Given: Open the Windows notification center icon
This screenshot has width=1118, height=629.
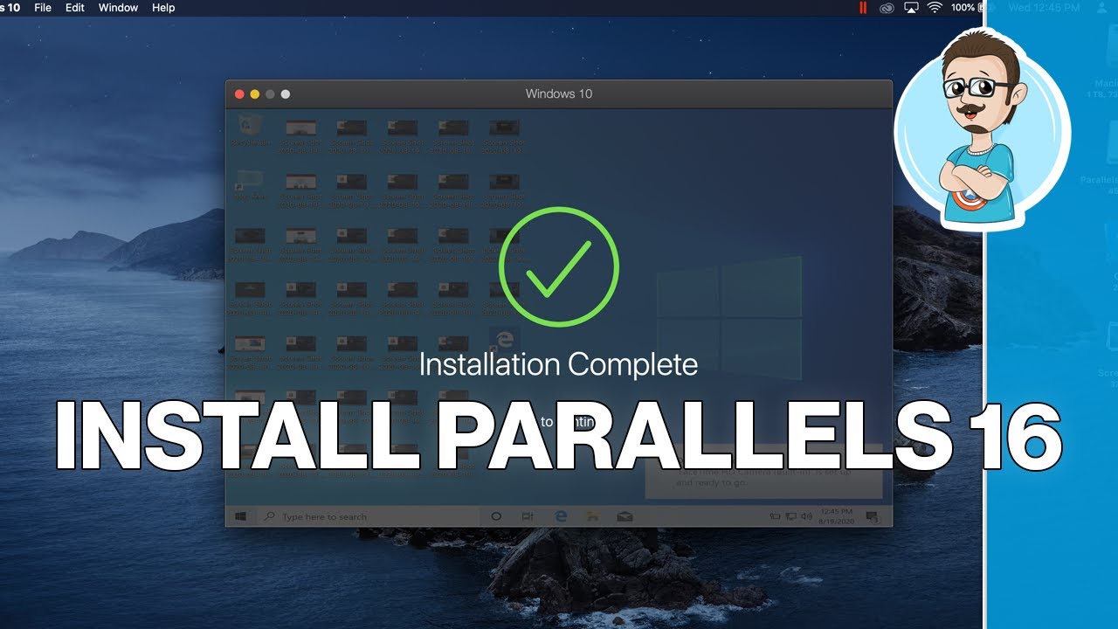Looking at the screenshot, I should (872, 516).
